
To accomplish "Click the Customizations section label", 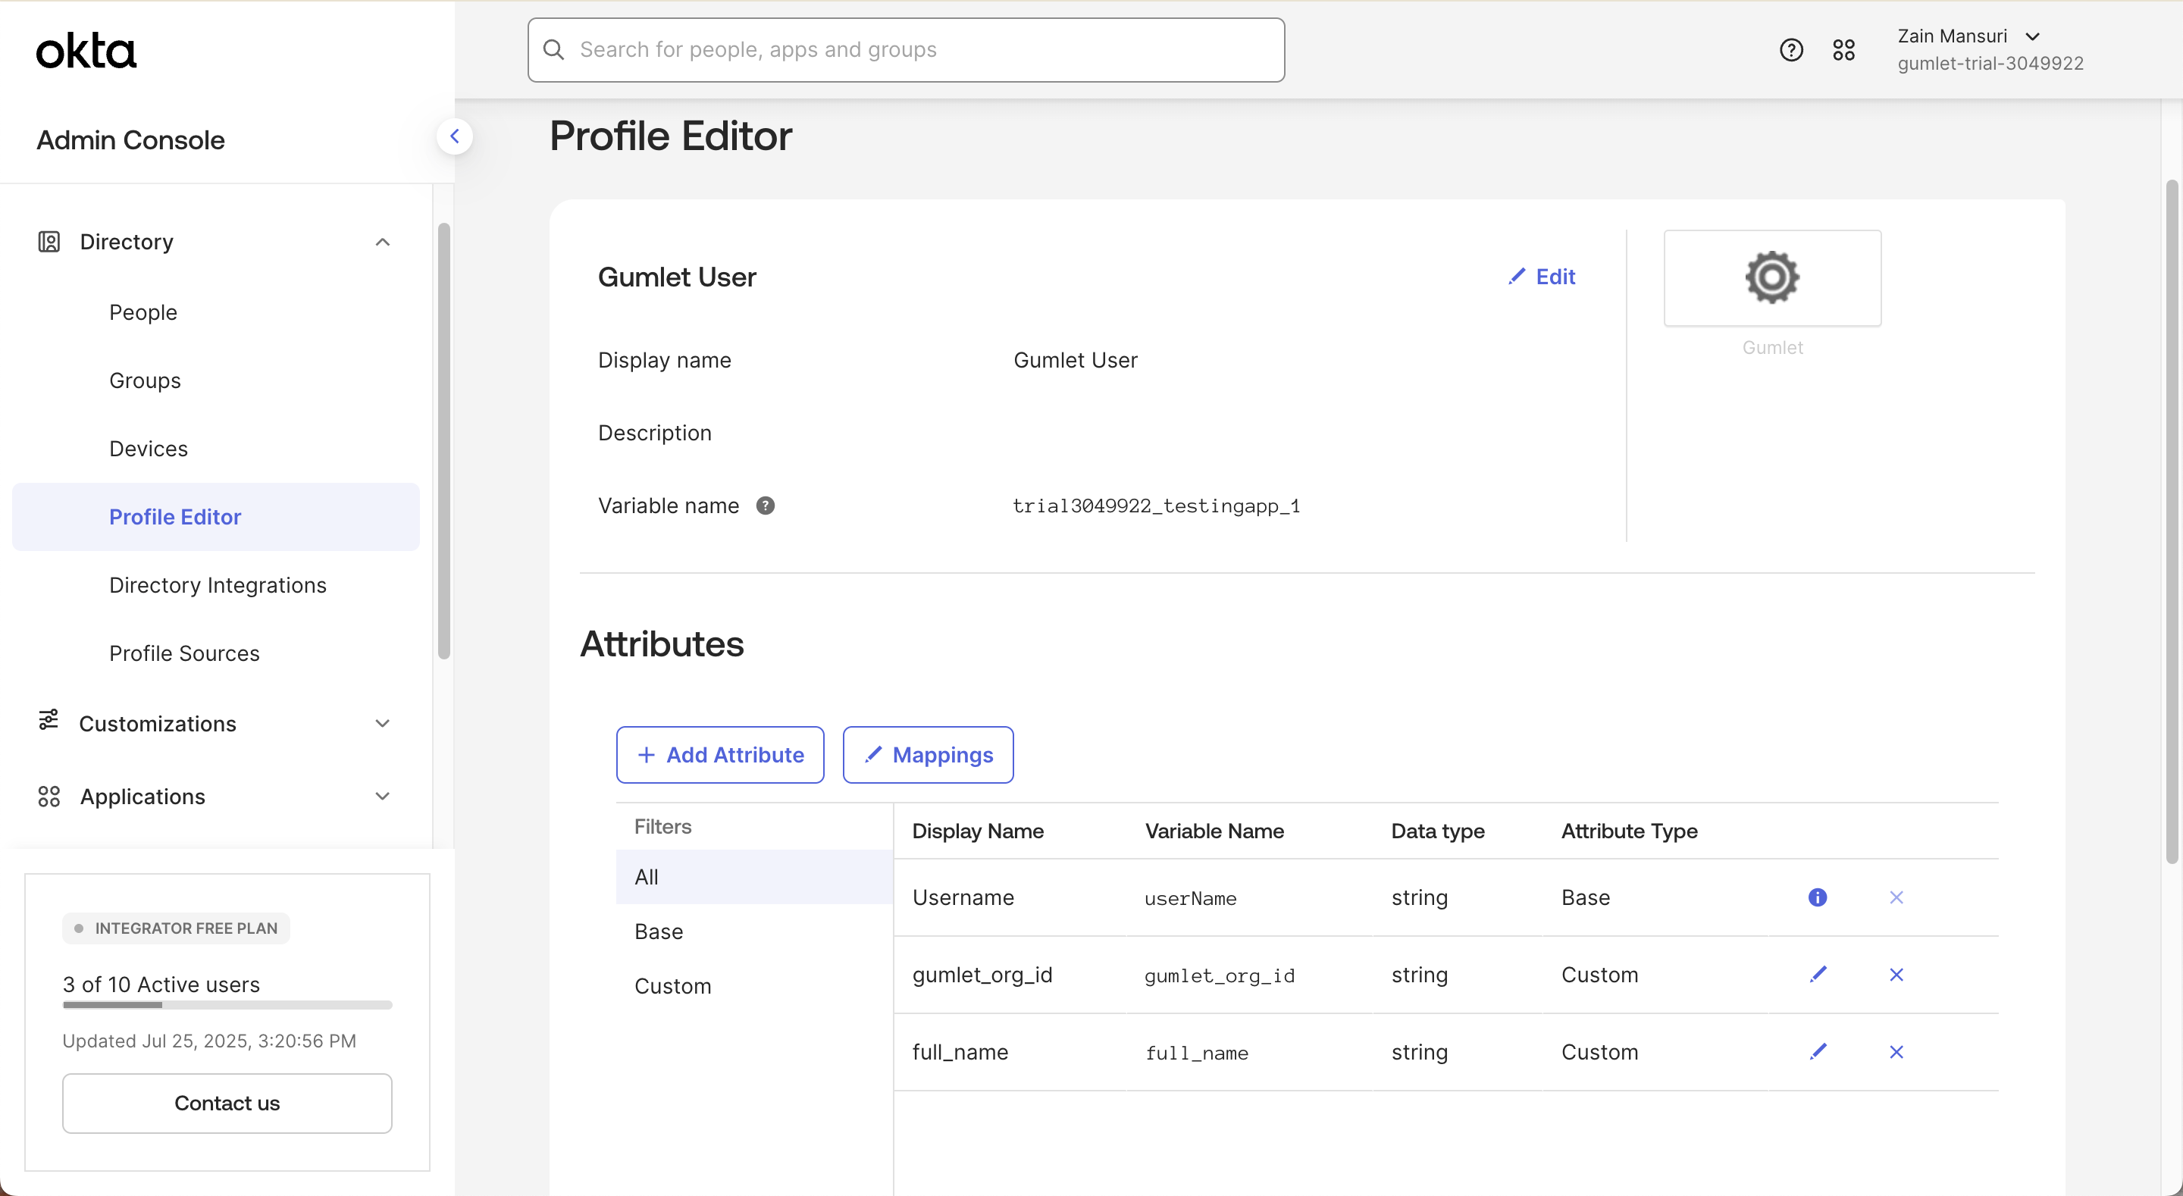I will tap(158, 723).
